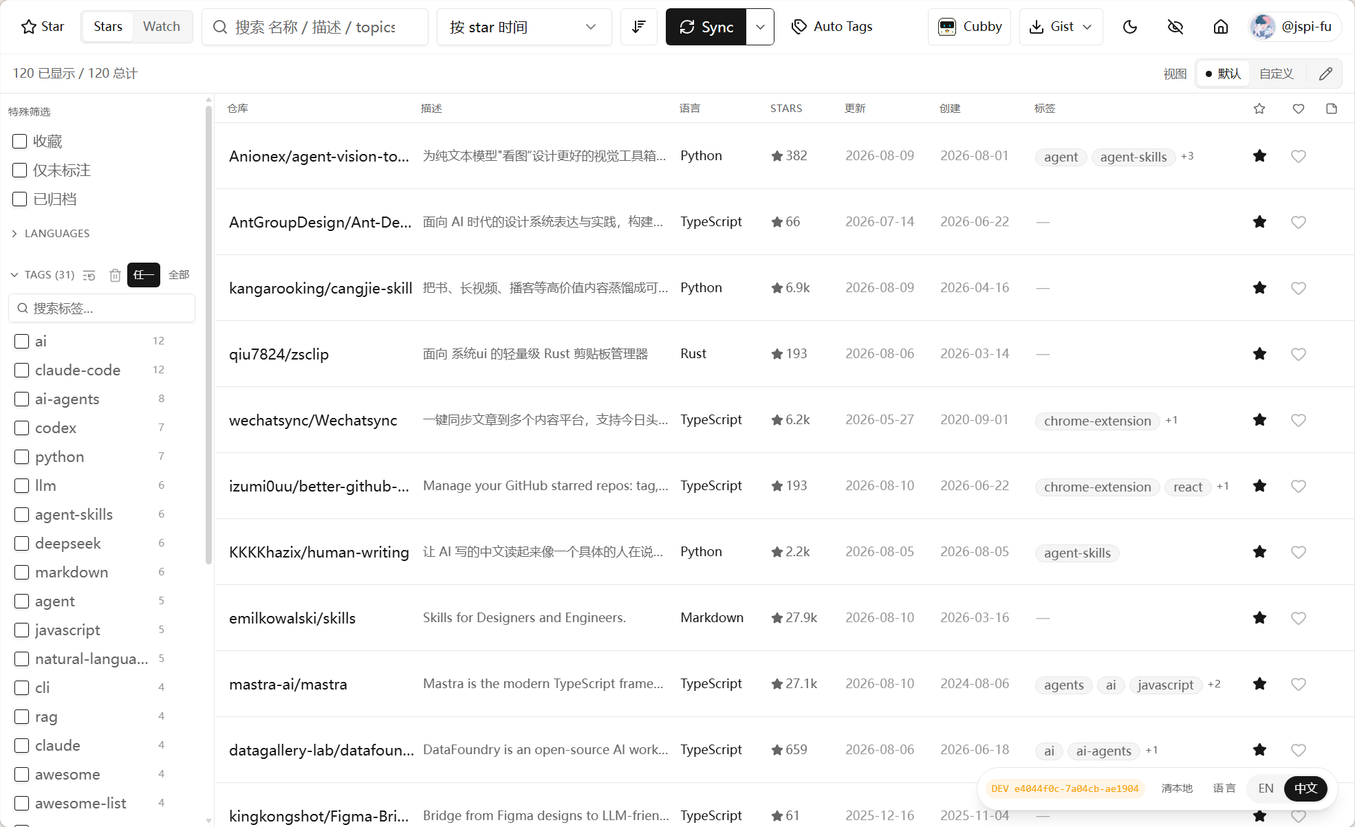Edit custom view with pencil icon
The image size is (1355, 827).
click(x=1325, y=74)
